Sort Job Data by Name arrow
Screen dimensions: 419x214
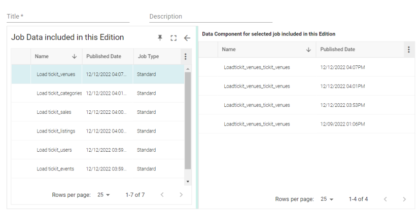(x=75, y=57)
